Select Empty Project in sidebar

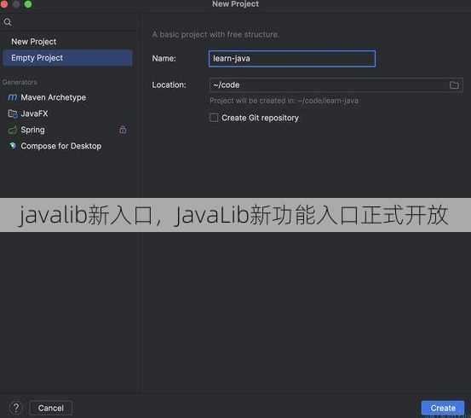click(x=67, y=58)
